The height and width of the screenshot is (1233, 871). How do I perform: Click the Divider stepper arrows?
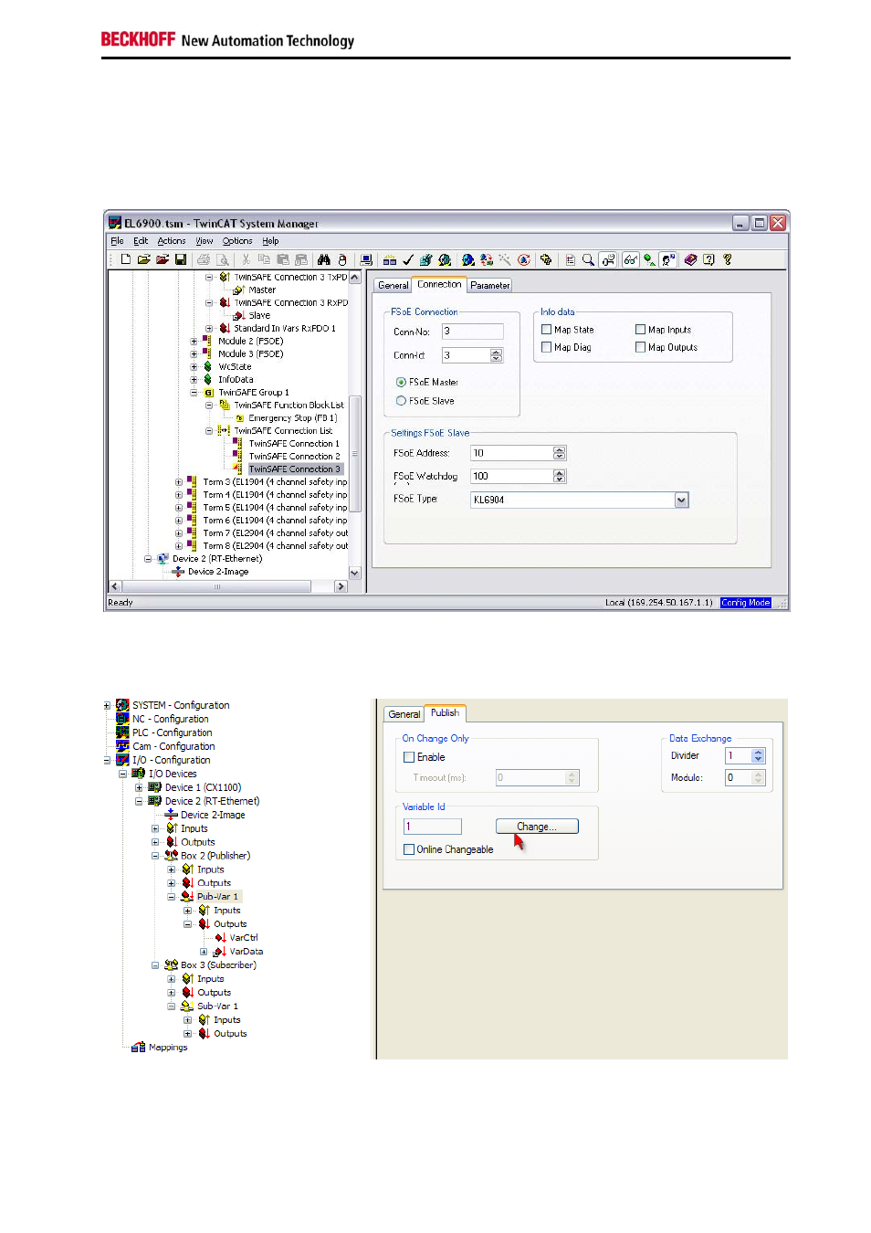click(x=758, y=755)
